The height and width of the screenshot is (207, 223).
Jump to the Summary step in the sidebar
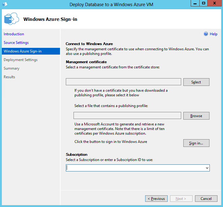11,68
